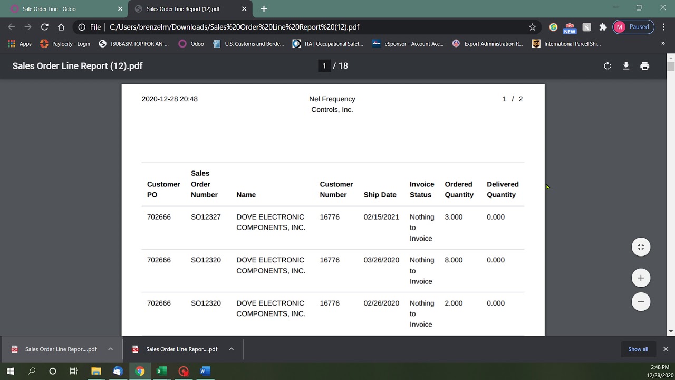Viewport: 675px width, 380px height.
Task: Click Show all downloads
Action: click(x=638, y=349)
